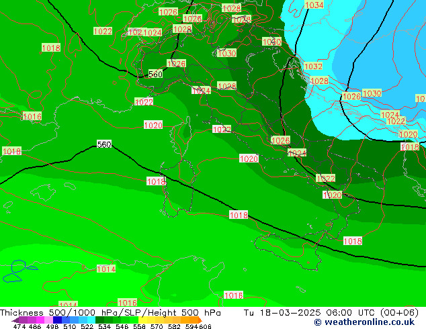The width and height of the screenshot is (426, 329).
Task: Click the dark blue legend swatch
Action: pos(57,320)
